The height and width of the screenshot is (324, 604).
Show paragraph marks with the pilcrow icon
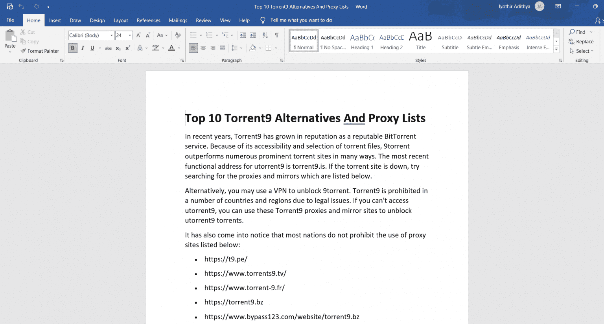click(278, 35)
